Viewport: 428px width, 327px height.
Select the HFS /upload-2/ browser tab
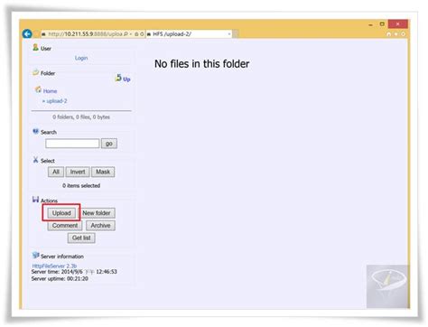(x=189, y=34)
